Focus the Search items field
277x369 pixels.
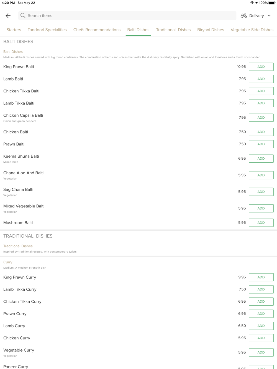click(x=127, y=15)
